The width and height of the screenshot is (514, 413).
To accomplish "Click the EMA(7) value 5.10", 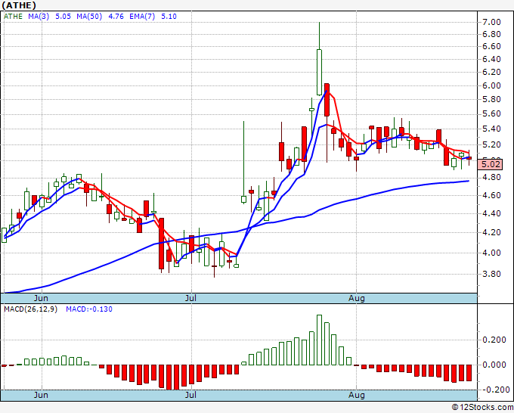I will [x=169, y=17].
